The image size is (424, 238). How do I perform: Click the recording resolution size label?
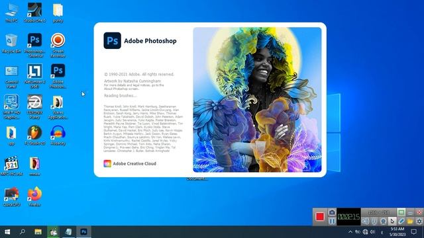[380, 212]
